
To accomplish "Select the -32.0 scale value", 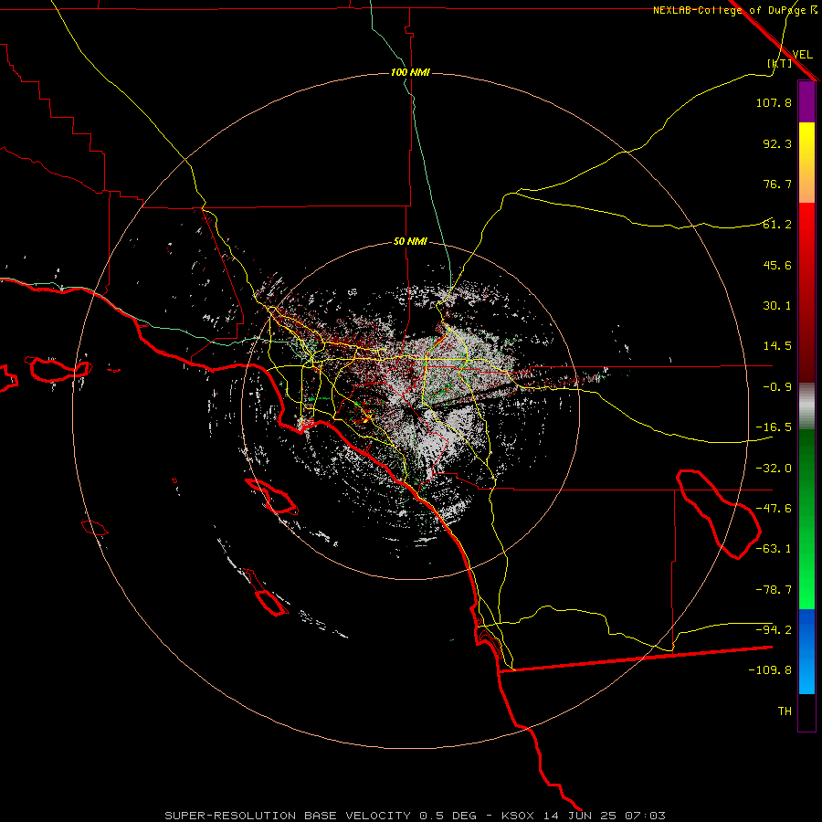I will pyautogui.click(x=774, y=469).
